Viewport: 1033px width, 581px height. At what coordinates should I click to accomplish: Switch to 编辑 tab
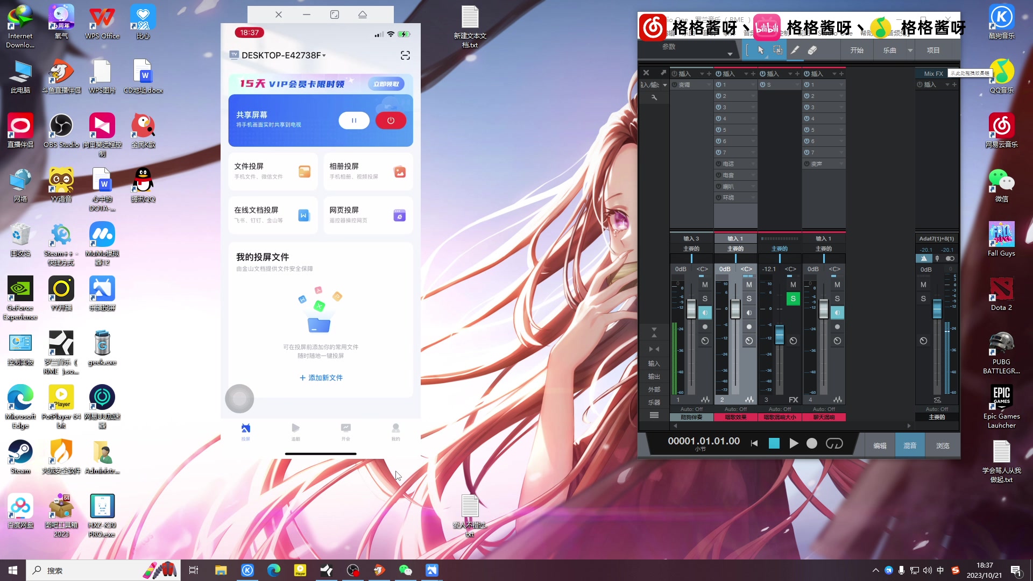pyautogui.click(x=880, y=445)
